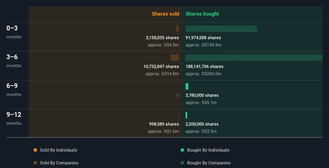The image size is (329, 168).
Task: Click the approx. S$14.8m amount
Action: click(x=162, y=74)
